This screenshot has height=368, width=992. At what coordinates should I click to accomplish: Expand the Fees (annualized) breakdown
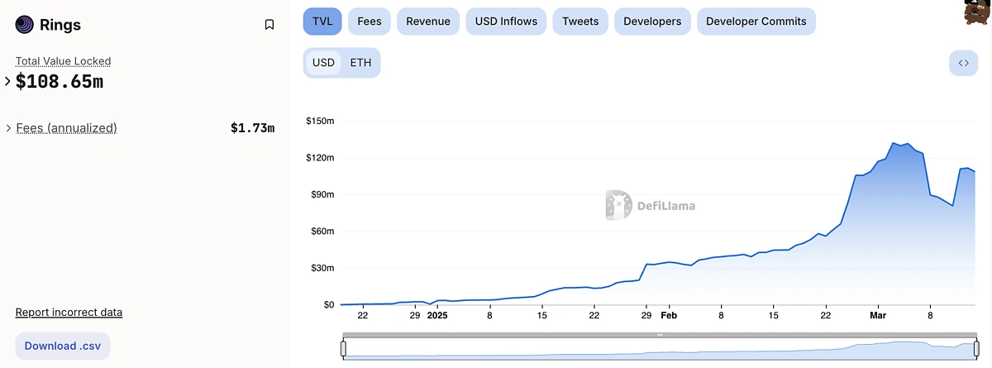tap(8, 128)
